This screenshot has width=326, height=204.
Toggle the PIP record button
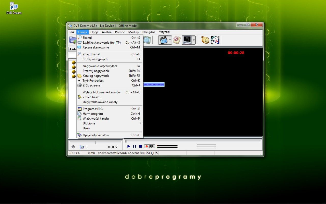point(150,146)
